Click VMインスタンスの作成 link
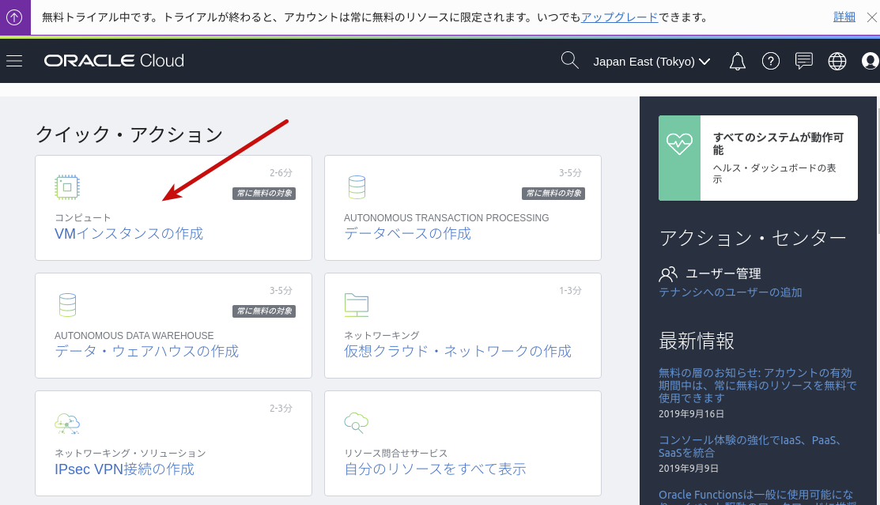The image size is (880, 505). click(x=129, y=234)
